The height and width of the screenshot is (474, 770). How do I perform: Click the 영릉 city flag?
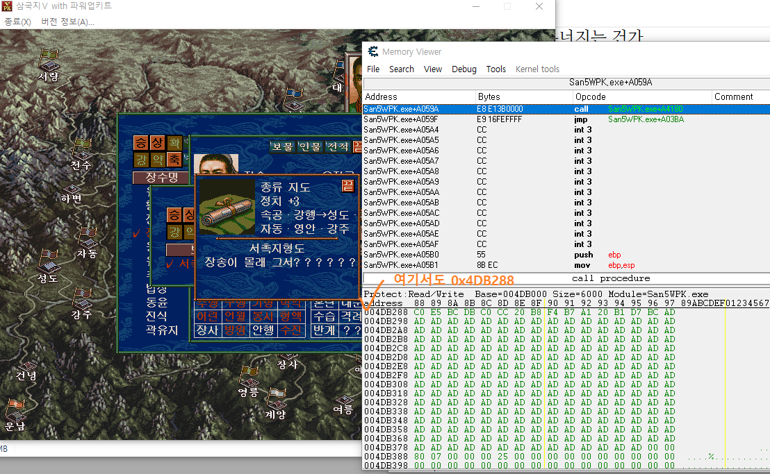coord(249,376)
